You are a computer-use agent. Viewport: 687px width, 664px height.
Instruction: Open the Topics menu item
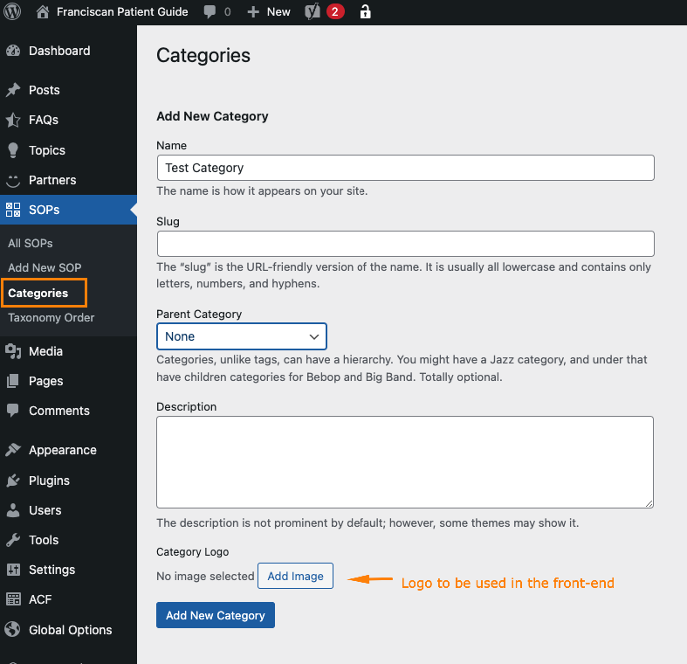tap(47, 150)
